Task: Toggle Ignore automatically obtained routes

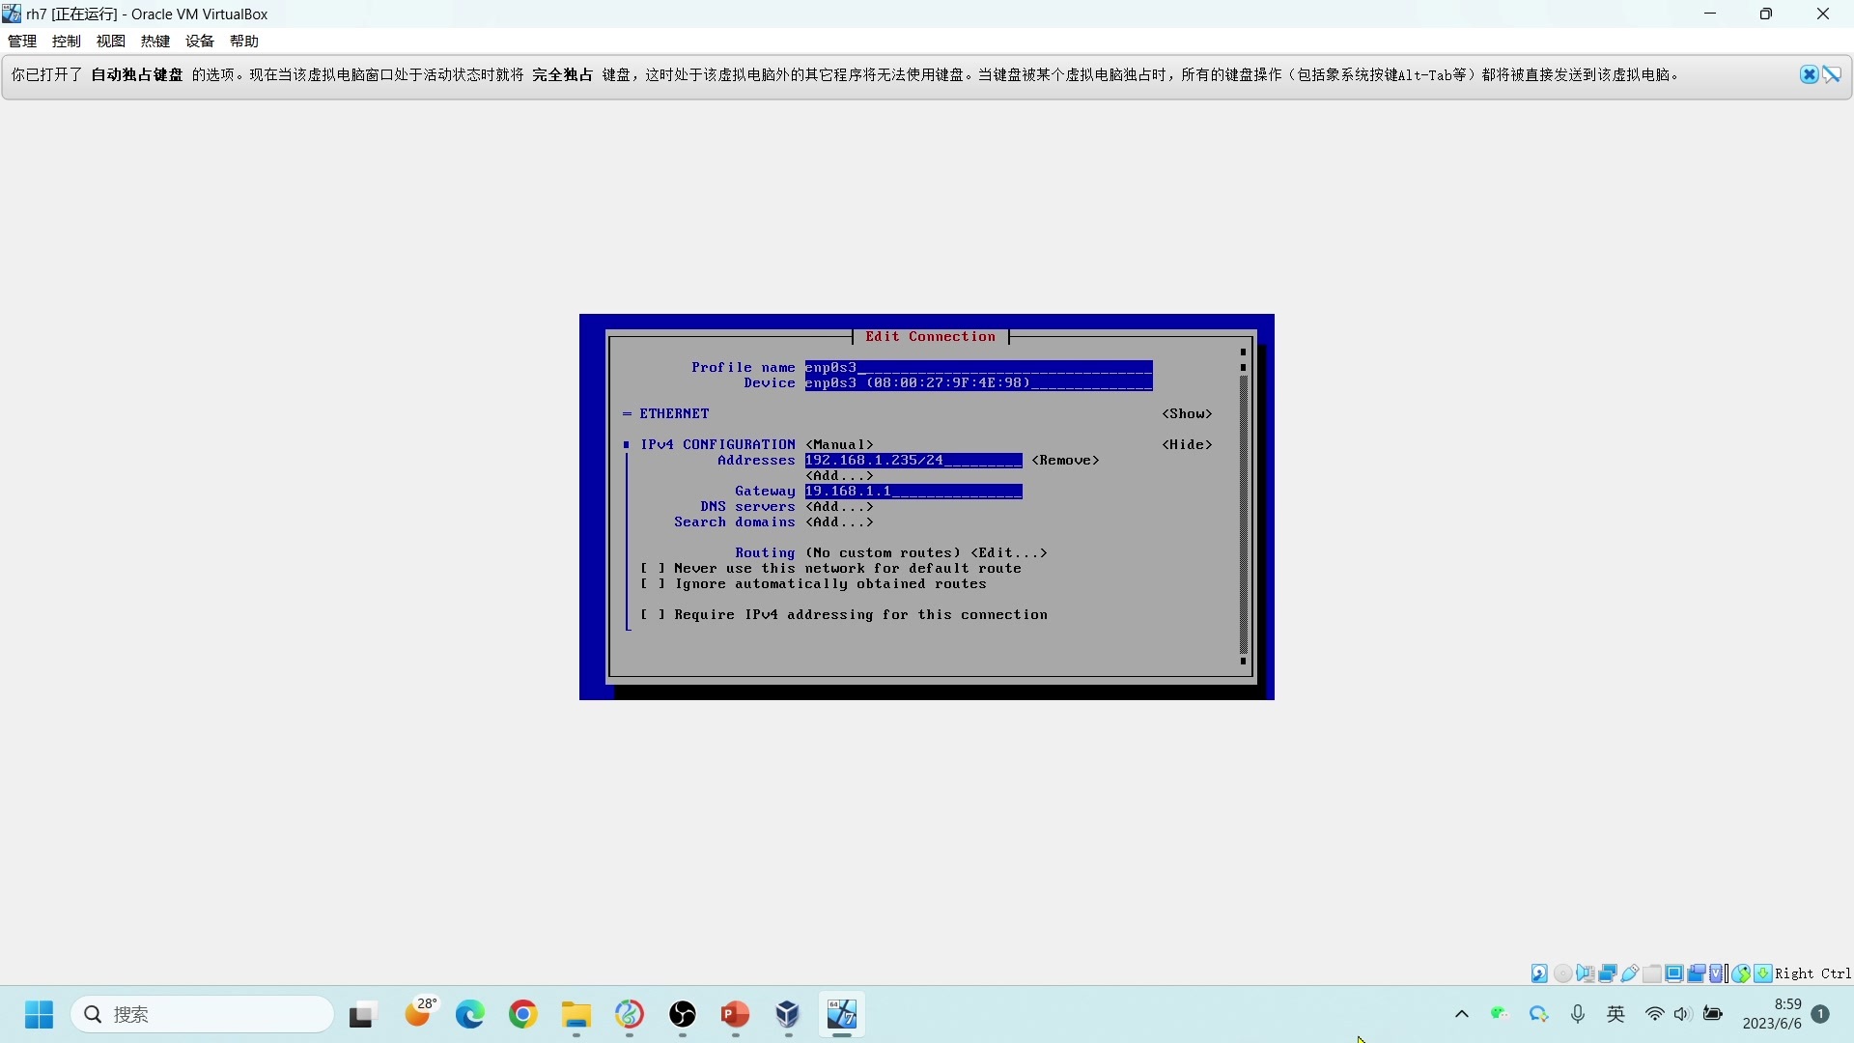Action: click(653, 584)
